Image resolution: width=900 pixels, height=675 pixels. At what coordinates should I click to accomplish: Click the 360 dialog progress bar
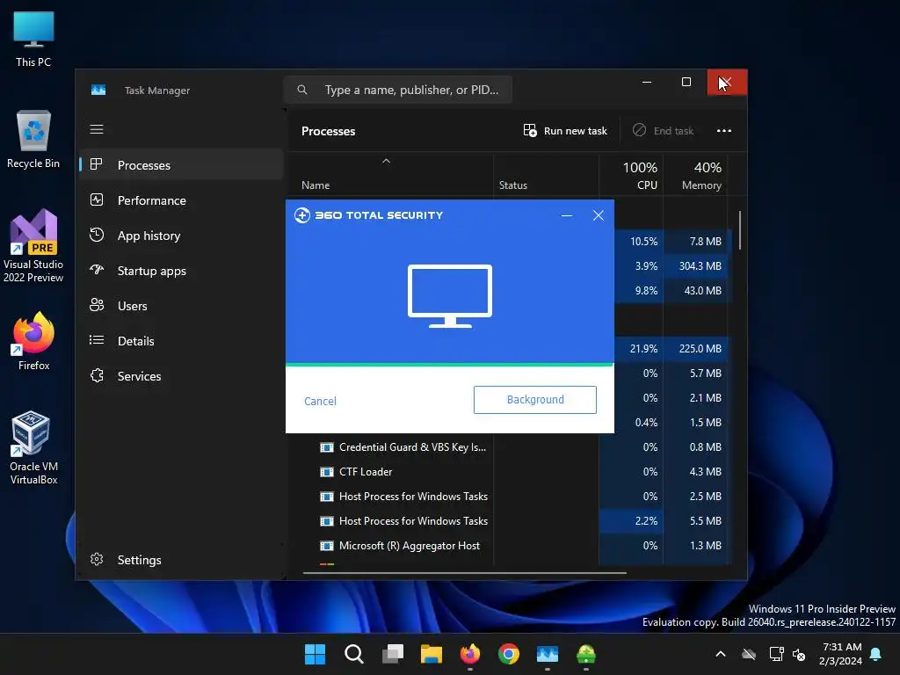point(450,364)
